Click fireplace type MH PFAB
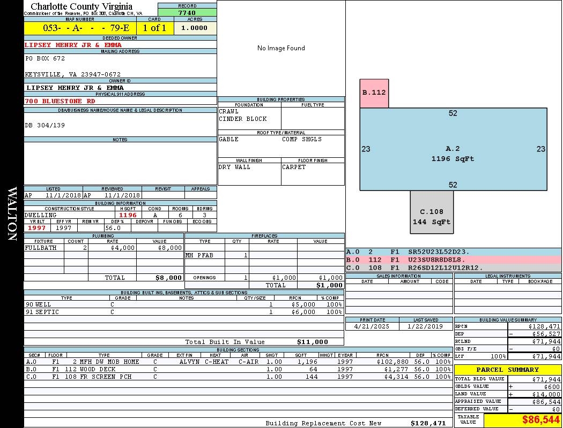 point(199,255)
